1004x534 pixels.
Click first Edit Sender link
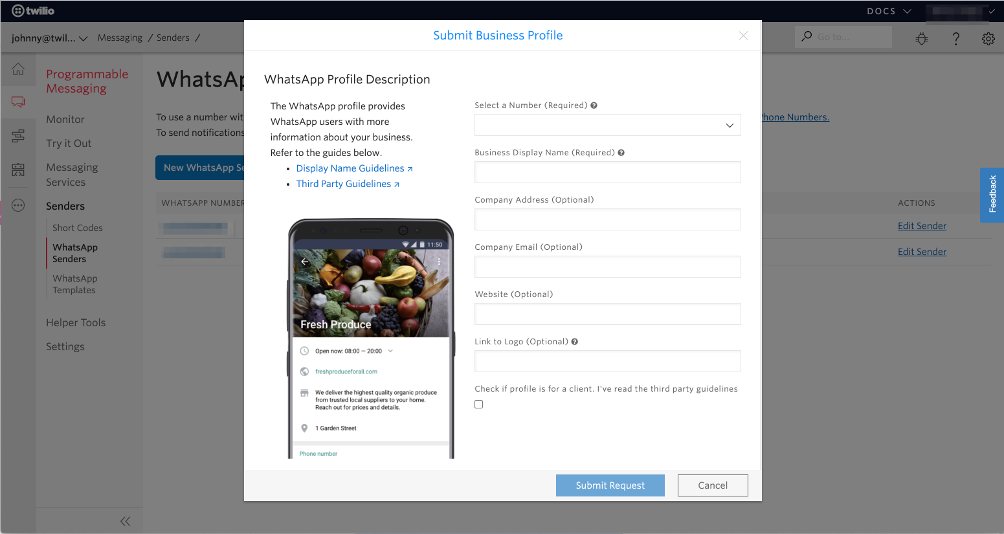[x=922, y=226]
